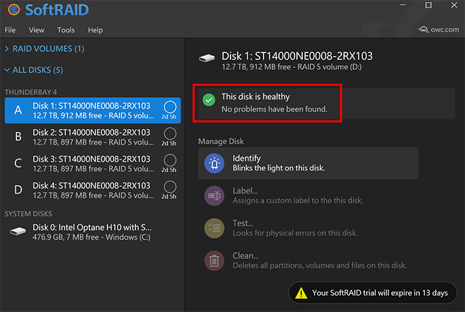Click the disk icon beside Disk 1 header
465x312 pixels.
207,58
